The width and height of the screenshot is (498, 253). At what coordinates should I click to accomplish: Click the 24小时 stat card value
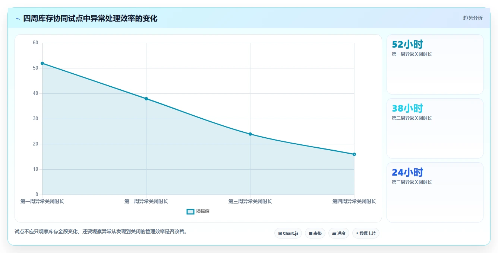(x=407, y=173)
